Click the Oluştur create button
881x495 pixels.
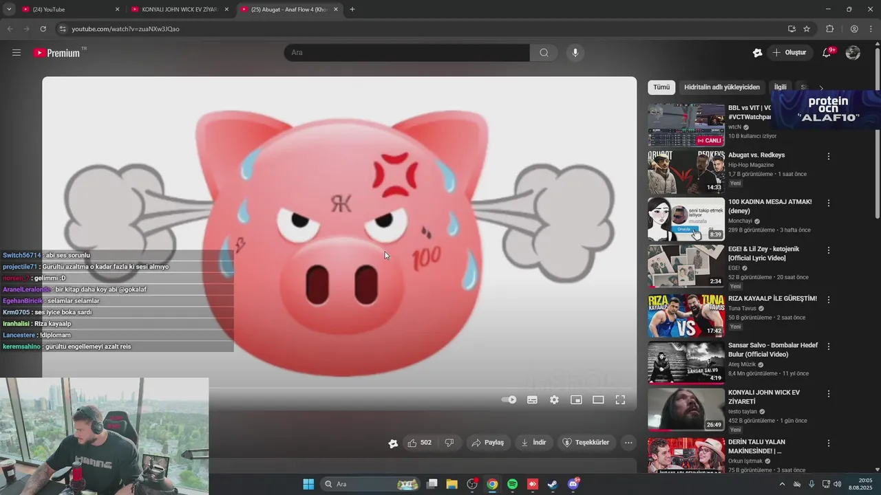tap(789, 52)
